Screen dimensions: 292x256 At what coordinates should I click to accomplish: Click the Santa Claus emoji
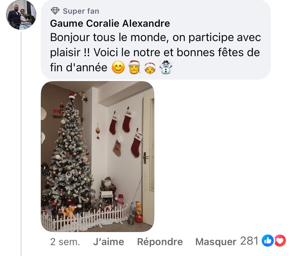(x=134, y=67)
